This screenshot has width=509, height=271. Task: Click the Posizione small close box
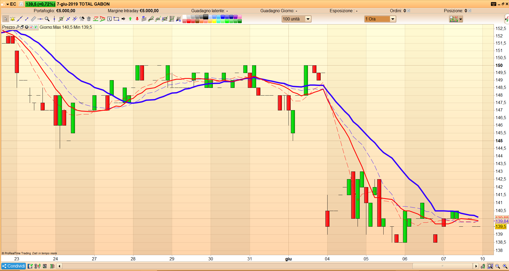tap(470, 11)
